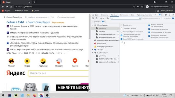The image size is (175, 98).
Task: Open the Сеть tab
Action: point(133,15)
